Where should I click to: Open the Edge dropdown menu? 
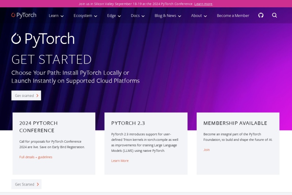[114, 16]
